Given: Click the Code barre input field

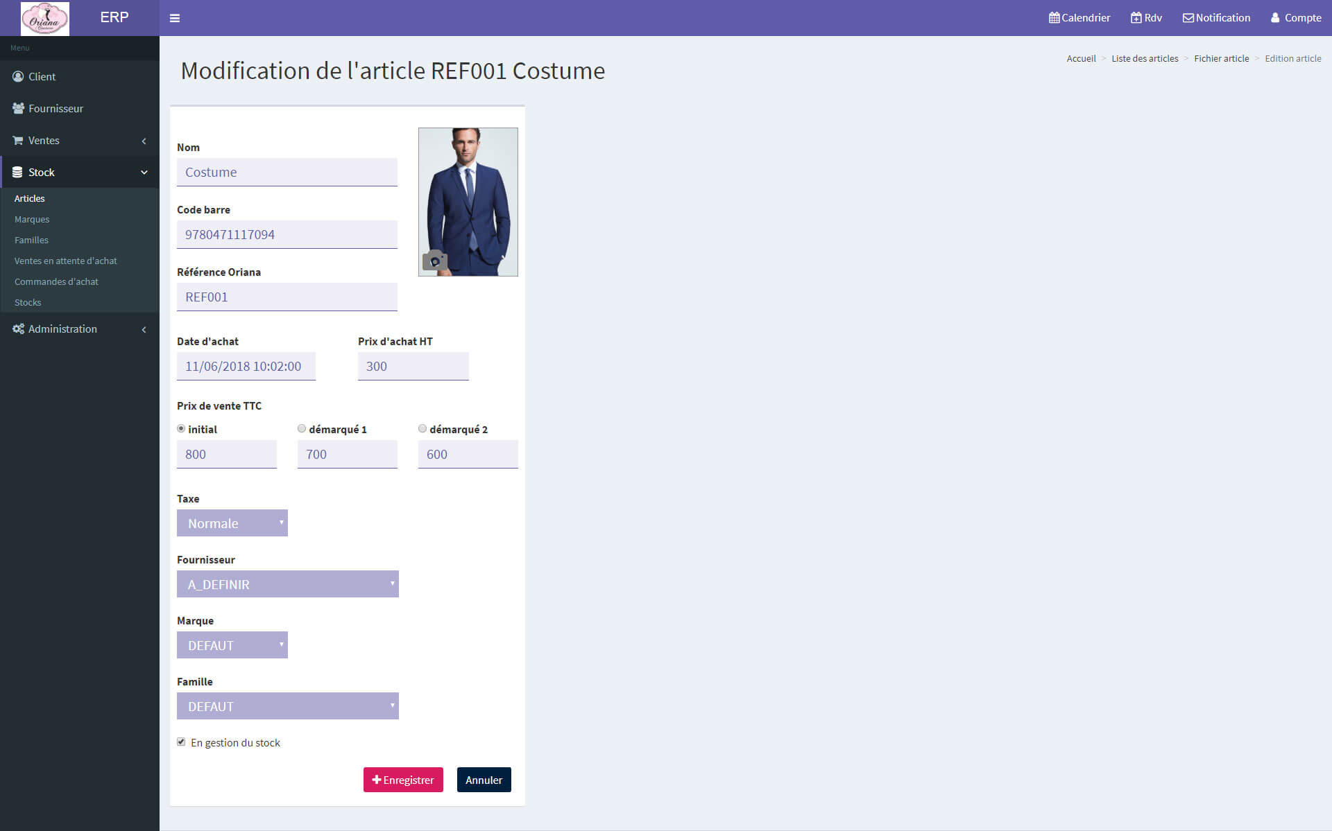Looking at the screenshot, I should [287, 235].
